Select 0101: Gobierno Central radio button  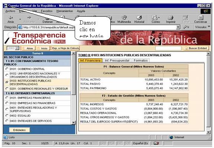pos(7,69)
